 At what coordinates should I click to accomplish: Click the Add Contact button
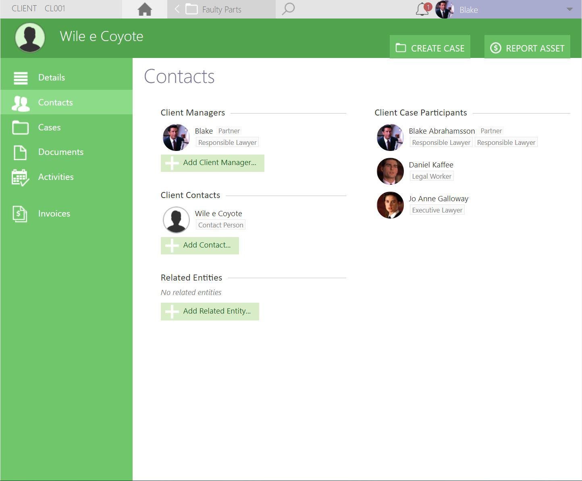click(200, 246)
